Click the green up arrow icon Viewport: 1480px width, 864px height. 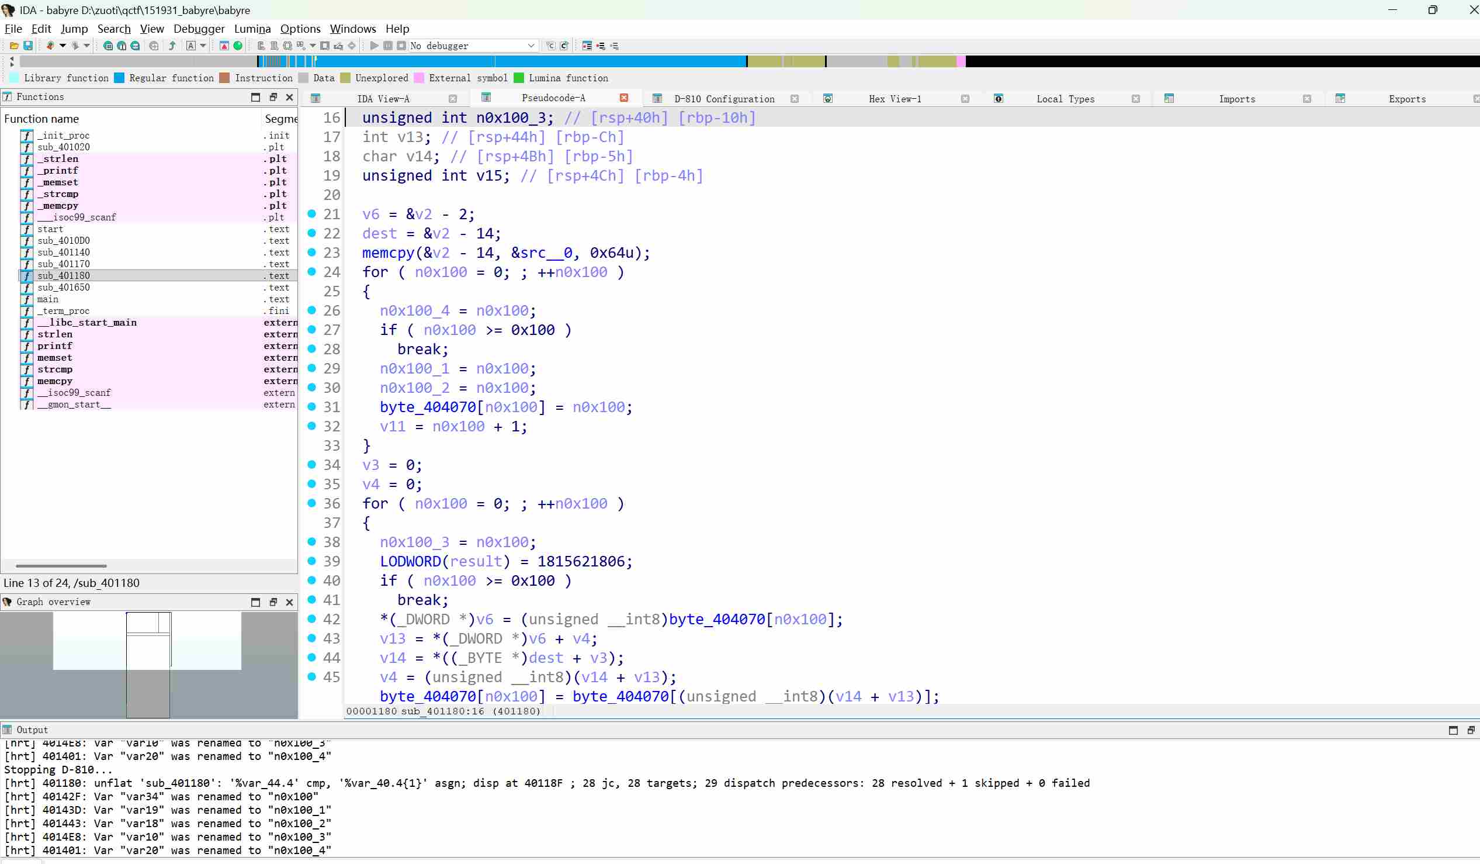click(x=172, y=46)
